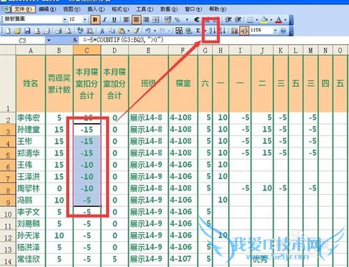This screenshot has height=267, width=349.
Task: Click the Print icon
Action: [59, 31]
